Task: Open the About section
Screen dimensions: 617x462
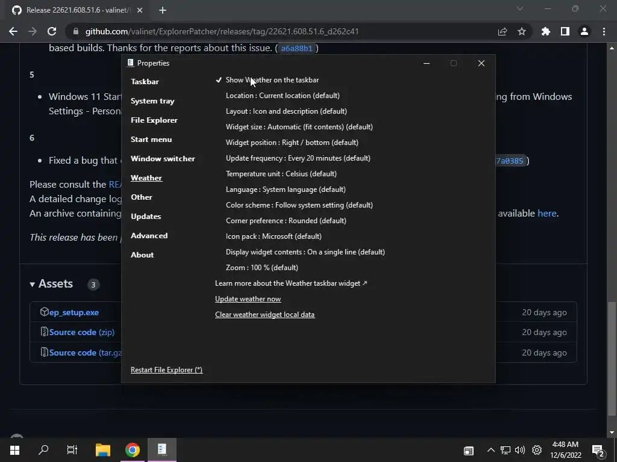Action: (x=142, y=255)
